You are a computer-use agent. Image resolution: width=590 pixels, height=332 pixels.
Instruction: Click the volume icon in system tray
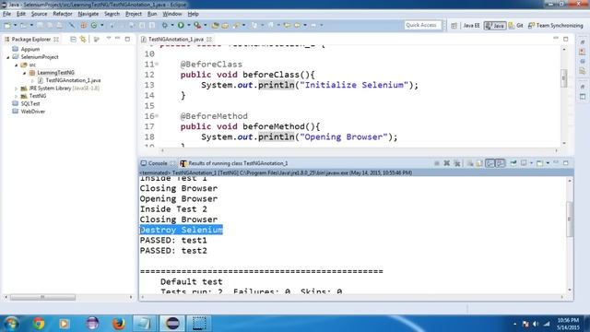pyautogui.click(x=536, y=324)
